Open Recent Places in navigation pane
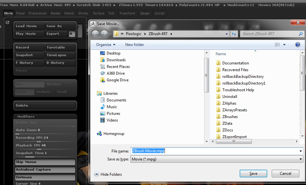This screenshot has width=306, height=185. tap(115, 66)
